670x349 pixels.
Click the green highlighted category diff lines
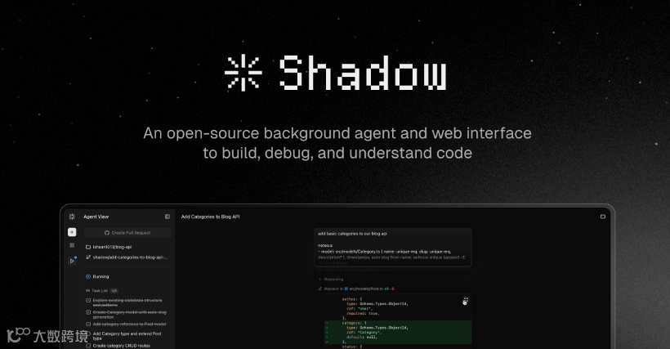click(x=397, y=333)
